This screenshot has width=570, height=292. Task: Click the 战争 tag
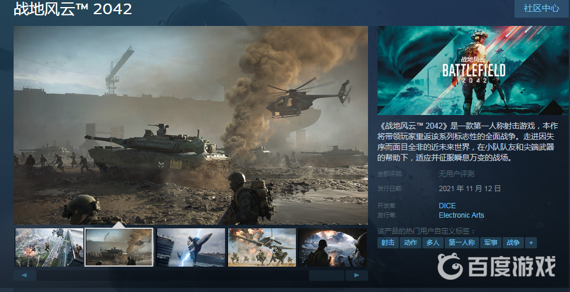513,242
